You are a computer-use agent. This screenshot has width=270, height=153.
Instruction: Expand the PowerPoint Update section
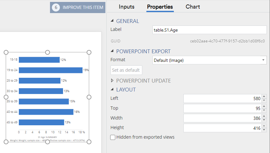point(112,81)
